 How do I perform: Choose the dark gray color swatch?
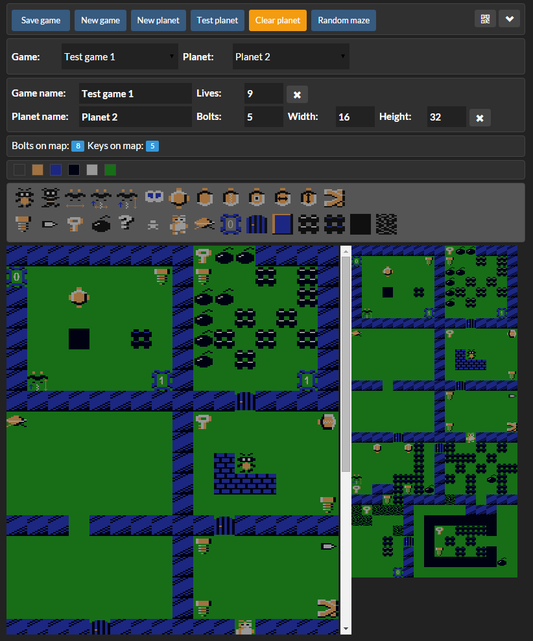(19, 170)
